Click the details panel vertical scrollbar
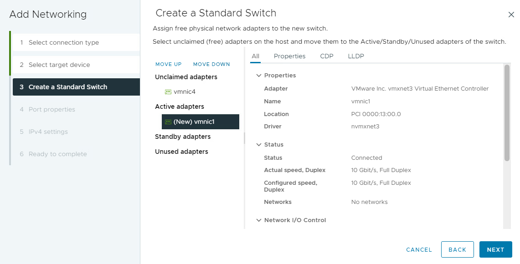The height and width of the screenshot is (264, 520). 507,113
